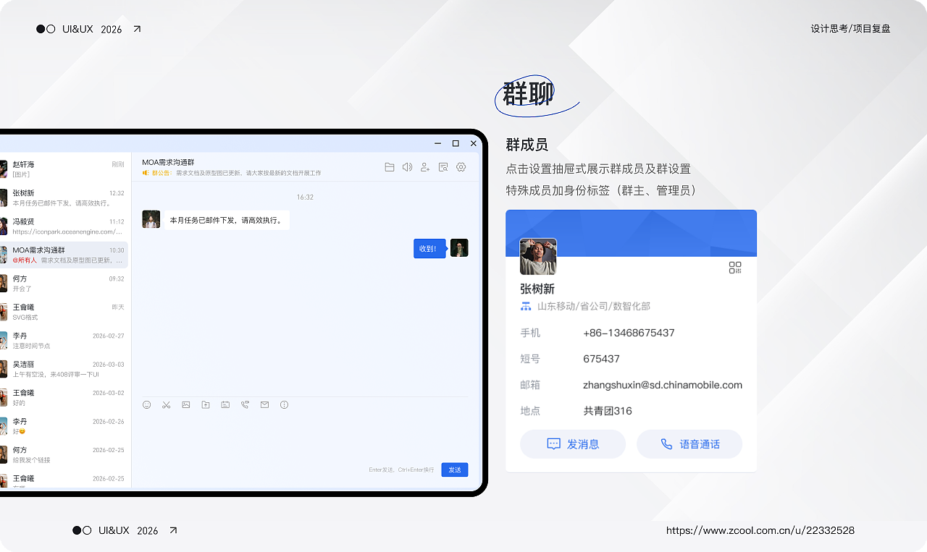Open the shared files folder icon in chat header
Viewport: 927px width, 552px height.
tap(390, 166)
